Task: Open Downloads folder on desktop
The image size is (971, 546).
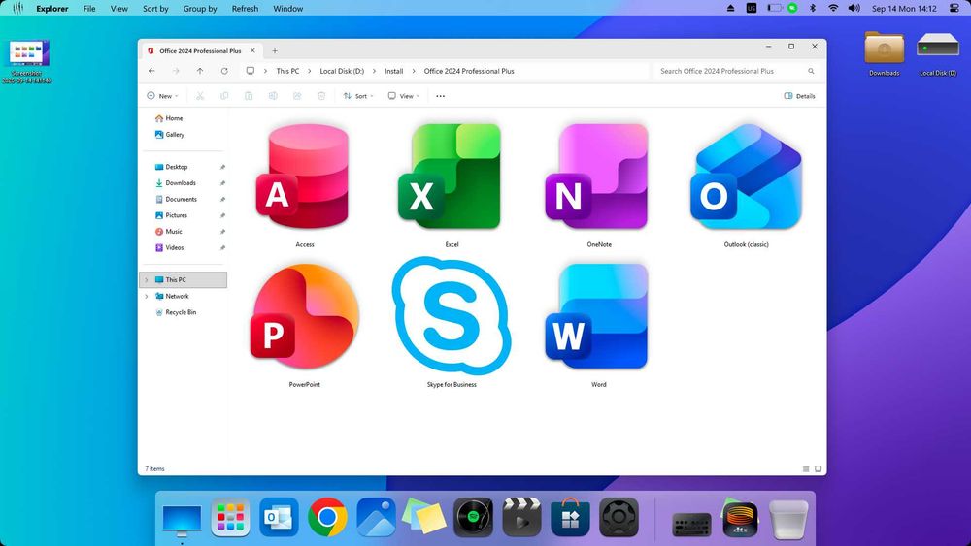Action: pyautogui.click(x=884, y=48)
